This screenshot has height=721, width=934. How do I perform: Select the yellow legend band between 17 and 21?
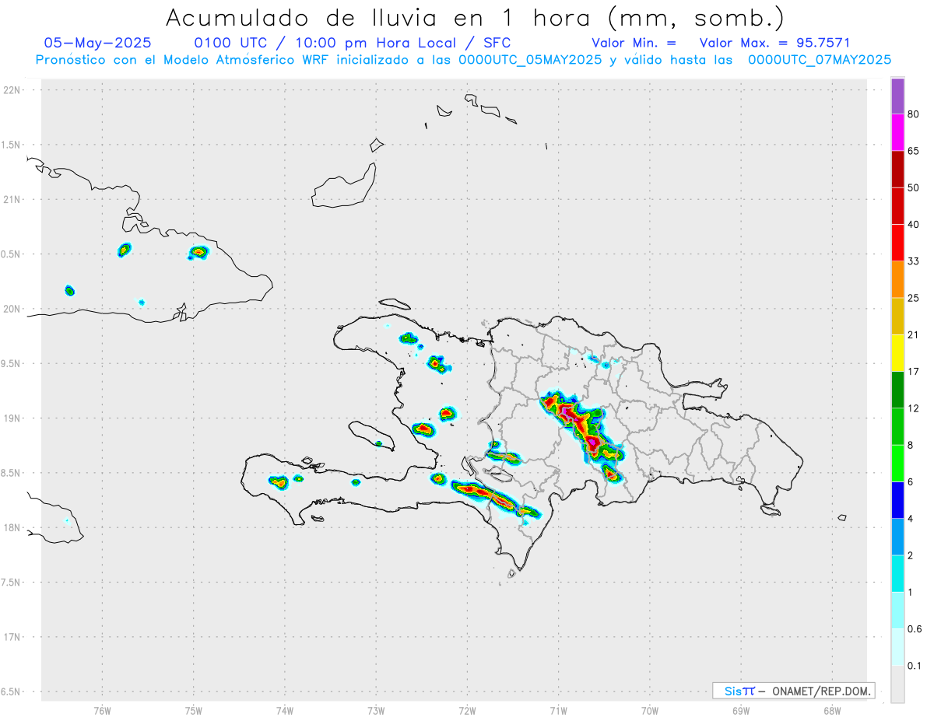point(897,353)
